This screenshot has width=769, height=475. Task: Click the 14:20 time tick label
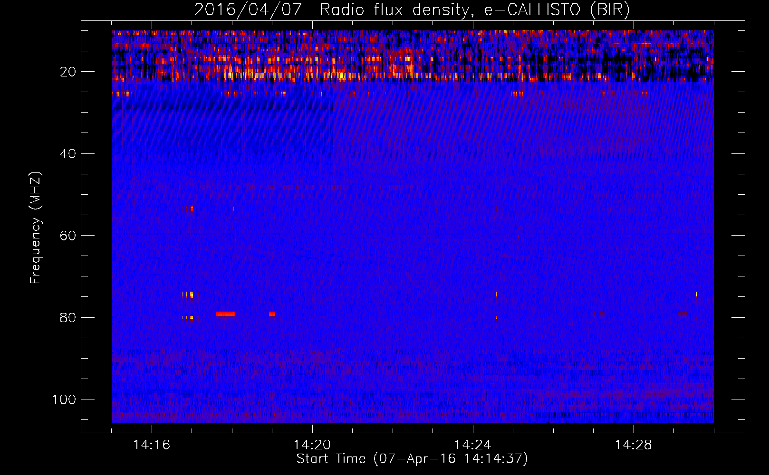(x=312, y=445)
